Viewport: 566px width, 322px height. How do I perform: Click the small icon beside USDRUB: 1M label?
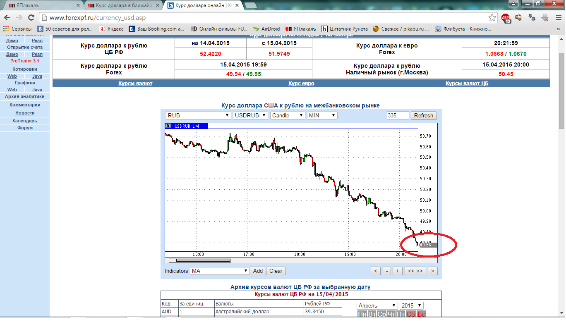click(x=168, y=126)
